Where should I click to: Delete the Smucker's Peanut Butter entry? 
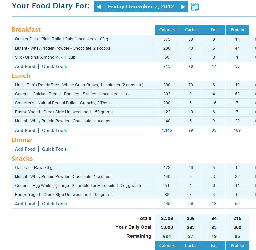point(254,103)
